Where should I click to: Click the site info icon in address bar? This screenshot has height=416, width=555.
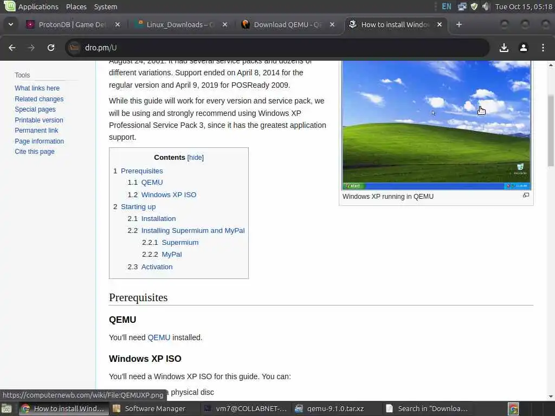point(74,48)
